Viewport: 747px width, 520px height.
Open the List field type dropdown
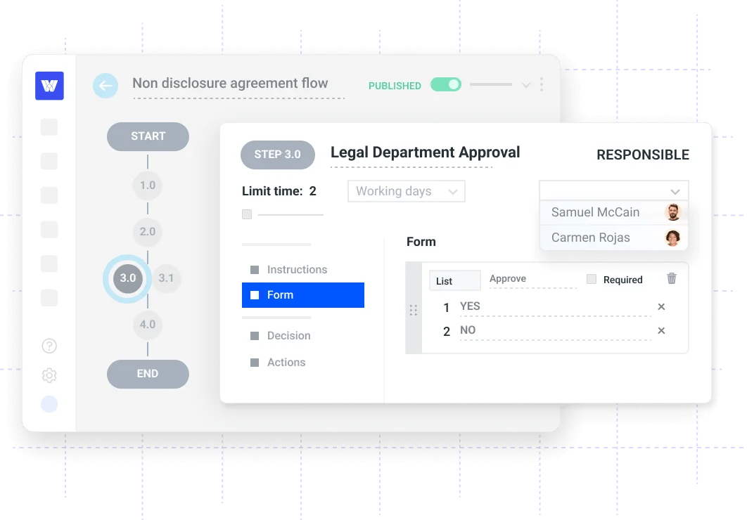tap(455, 280)
